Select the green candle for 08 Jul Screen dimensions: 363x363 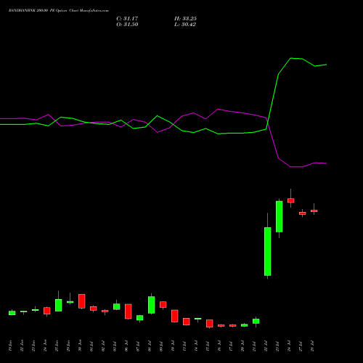[x=152, y=305]
